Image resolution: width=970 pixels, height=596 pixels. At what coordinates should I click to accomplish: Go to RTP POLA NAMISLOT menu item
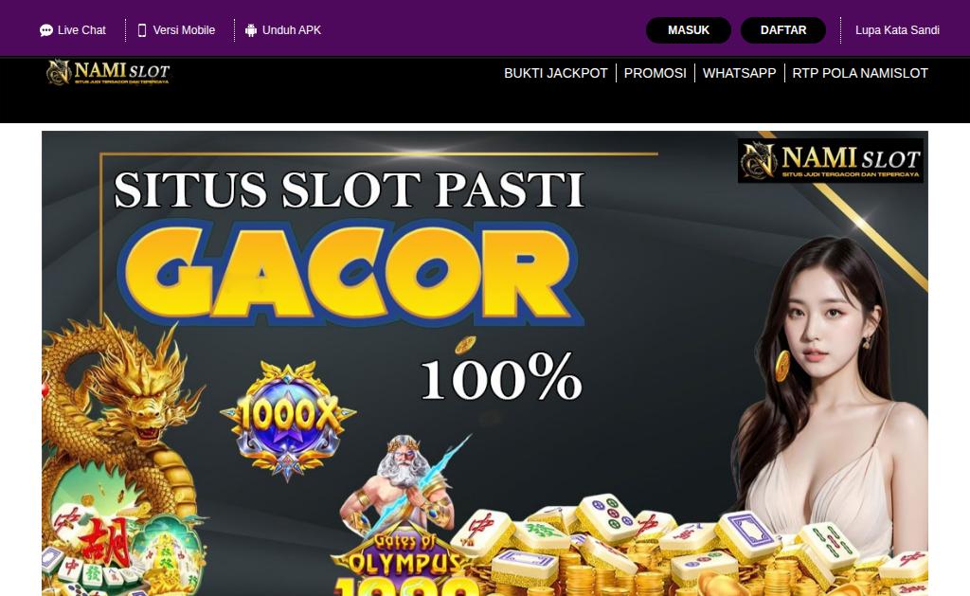point(860,73)
